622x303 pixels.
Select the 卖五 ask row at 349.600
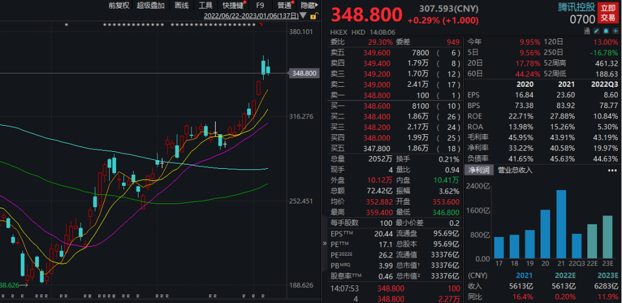pos(396,53)
